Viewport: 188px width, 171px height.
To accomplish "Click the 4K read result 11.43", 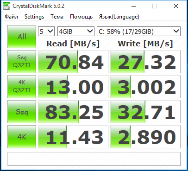I will coord(73,137).
